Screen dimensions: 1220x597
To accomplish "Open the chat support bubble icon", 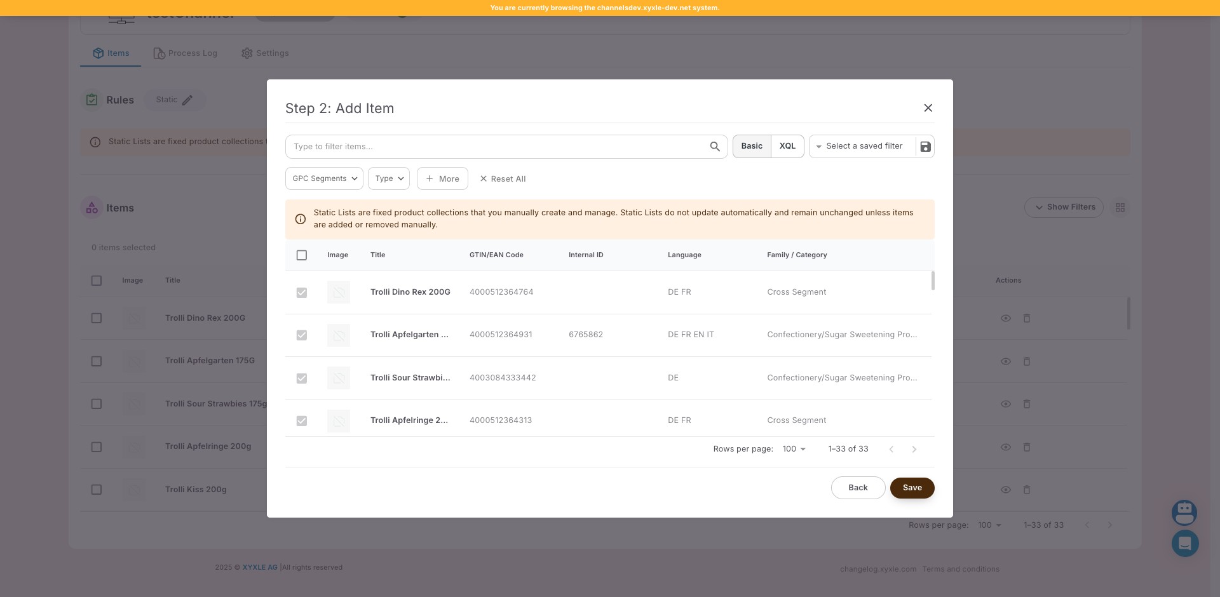I will [x=1184, y=544].
